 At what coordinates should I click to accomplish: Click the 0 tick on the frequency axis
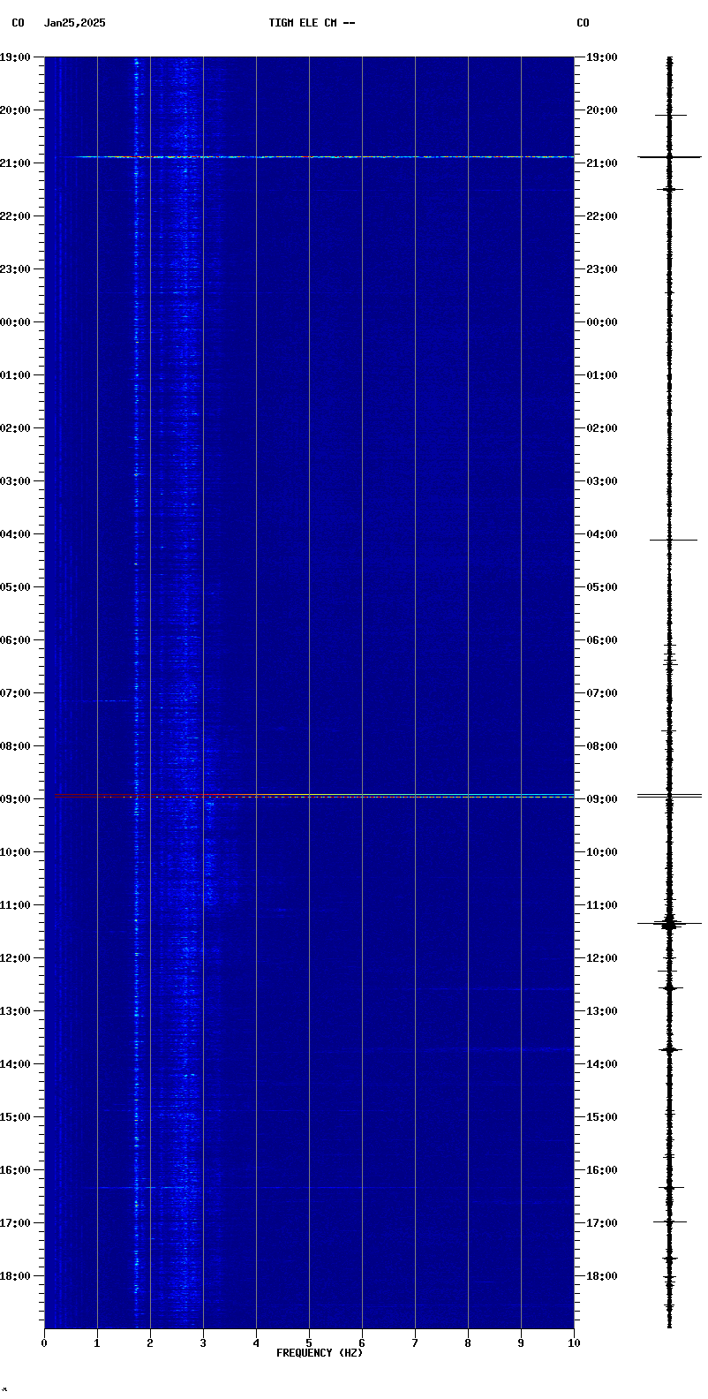[44, 1343]
